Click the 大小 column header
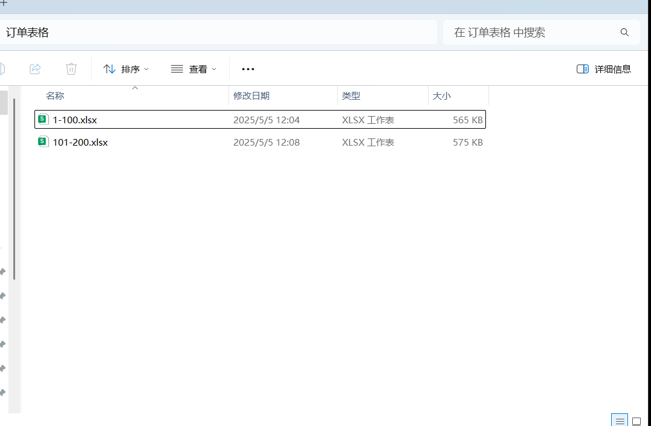Image resolution: width=651 pixels, height=426 pixels. pos(441,95)
